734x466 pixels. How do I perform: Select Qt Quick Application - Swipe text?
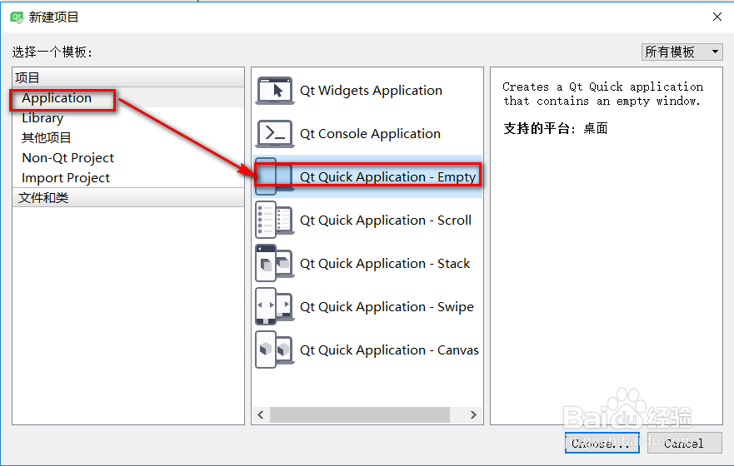[387, 306]
